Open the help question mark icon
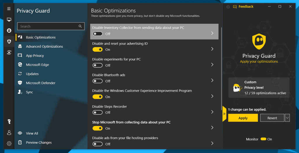The width and height of the screenshot is (299, 153). tap(9, 121)
